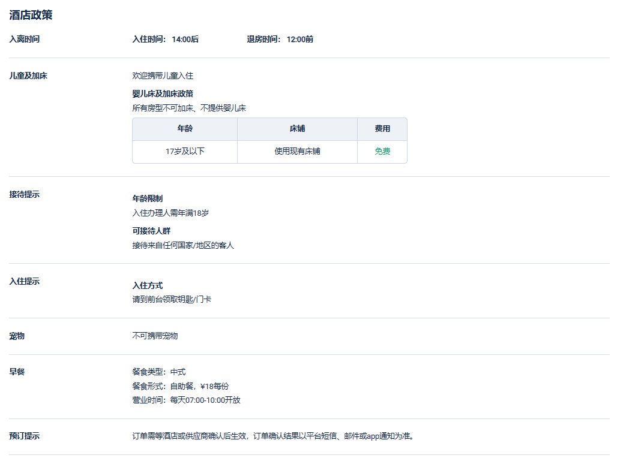Viewport: 620px width, 461px height.
Task: Click the 床铺 table column header
Action: pyautogui.click(x=297, y=129)
